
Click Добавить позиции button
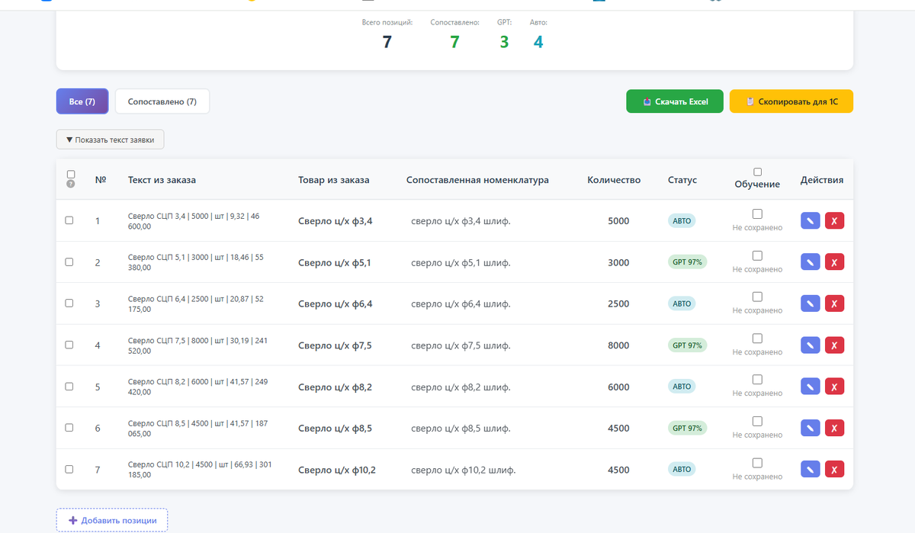click(112, 520)
